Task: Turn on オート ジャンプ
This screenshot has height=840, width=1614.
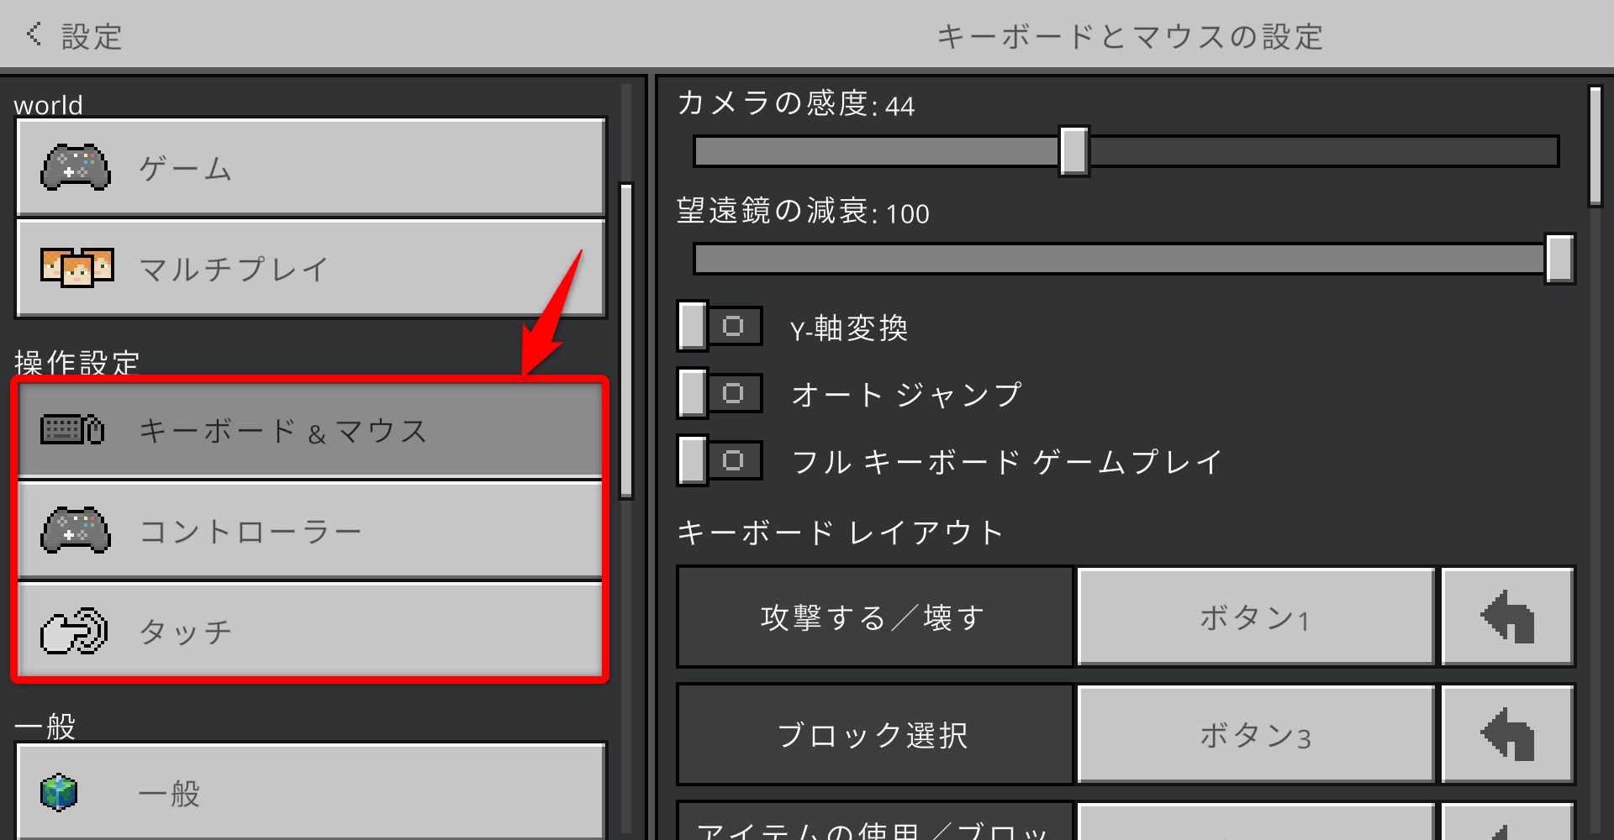Action: (719, 392)
